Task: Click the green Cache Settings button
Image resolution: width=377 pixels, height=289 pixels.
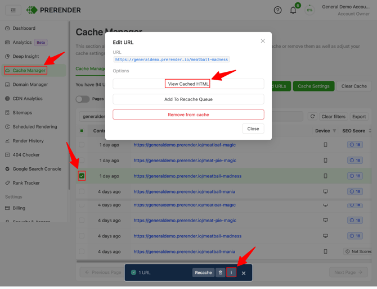Action: [x=313, y=86]
